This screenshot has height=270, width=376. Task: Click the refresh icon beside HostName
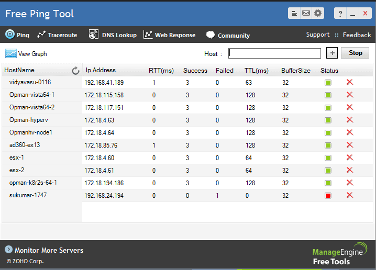(75, 71)
